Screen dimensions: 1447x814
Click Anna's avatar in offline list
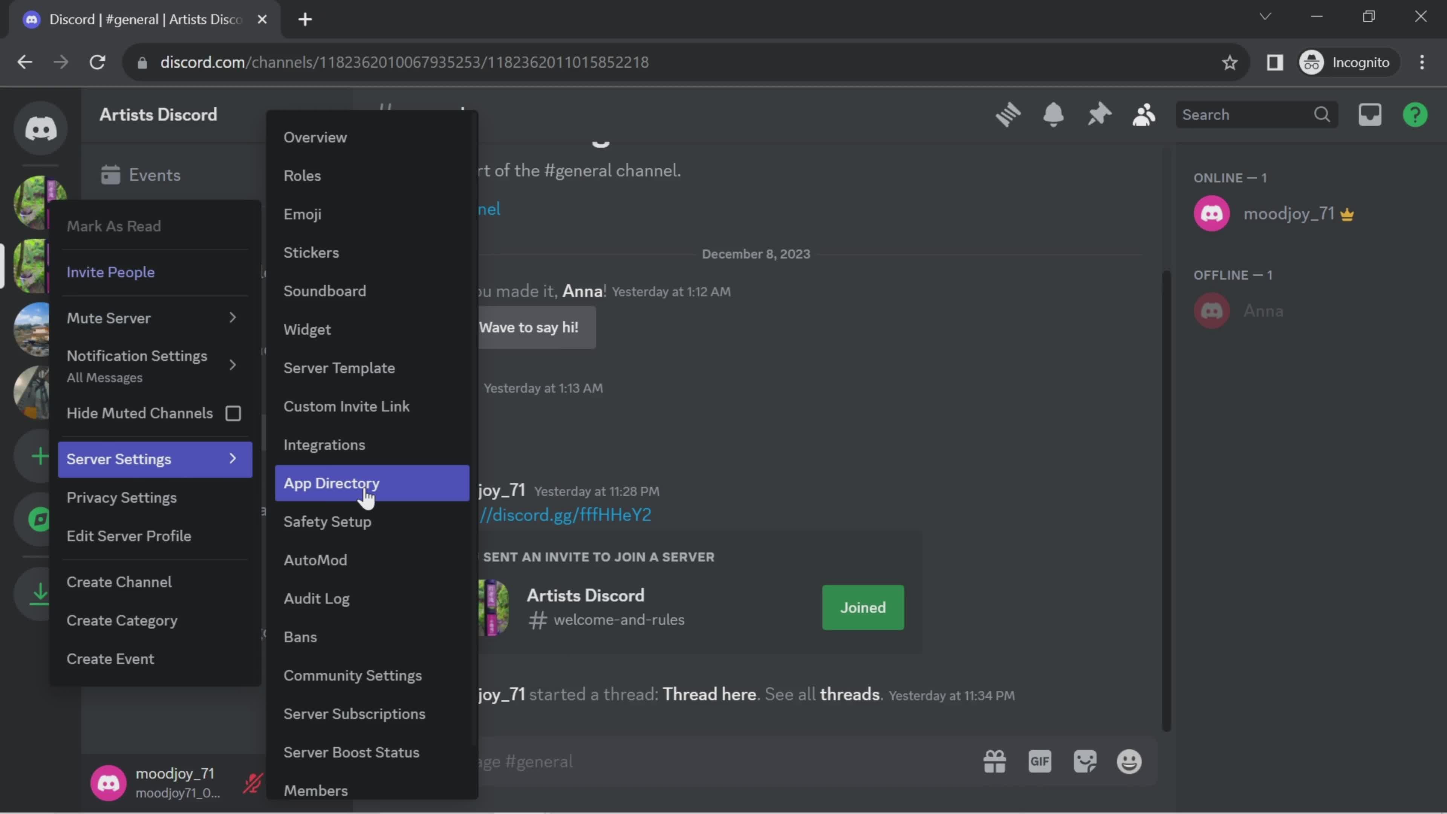click(1211, 311)
